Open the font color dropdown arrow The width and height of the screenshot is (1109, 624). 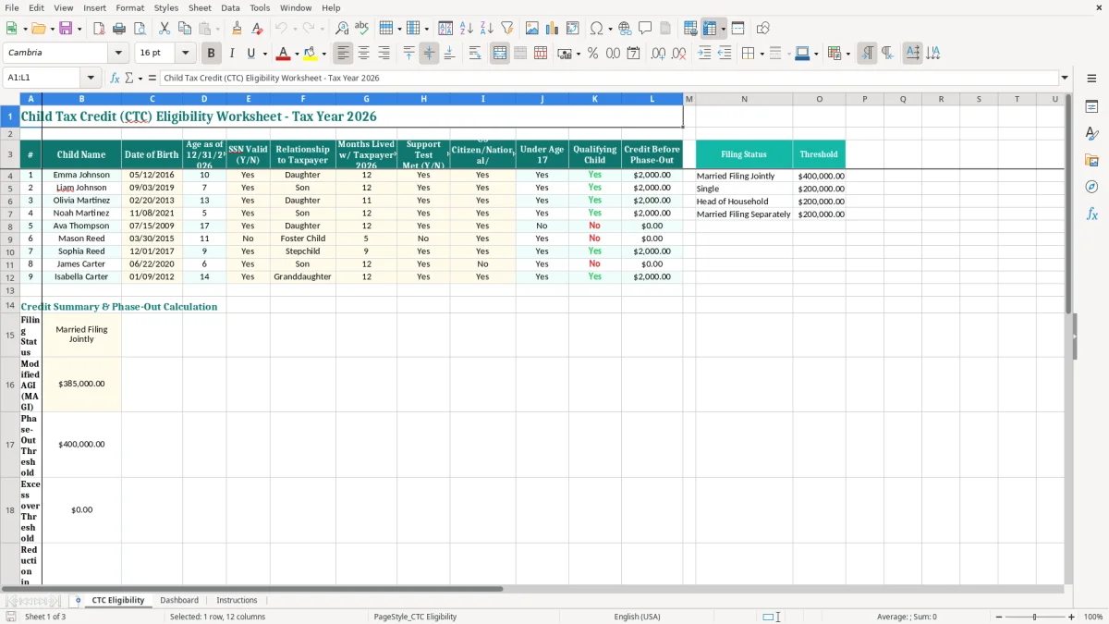(297, 54)
